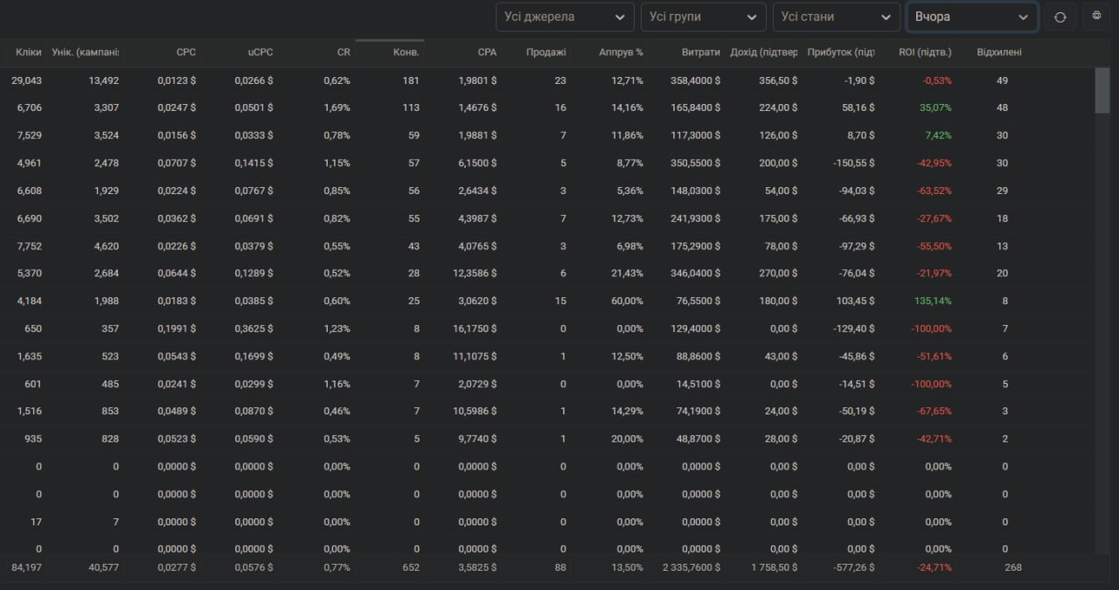
Task: Sort by the uCPC column header
Action: (260, 52)
